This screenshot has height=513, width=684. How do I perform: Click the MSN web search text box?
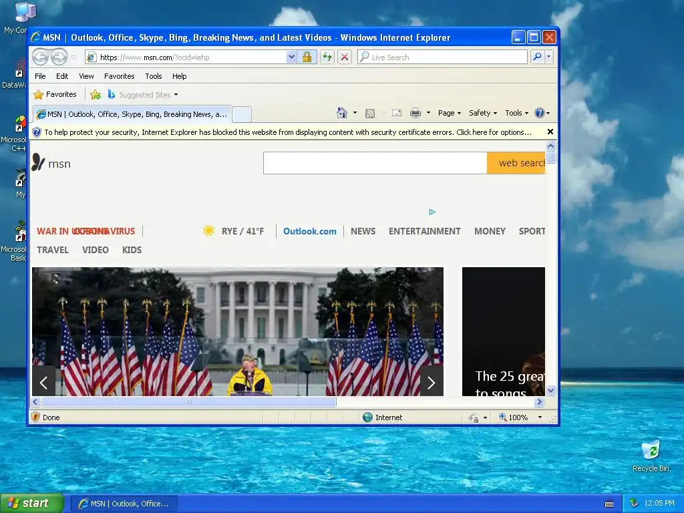[x=375, y=163]
